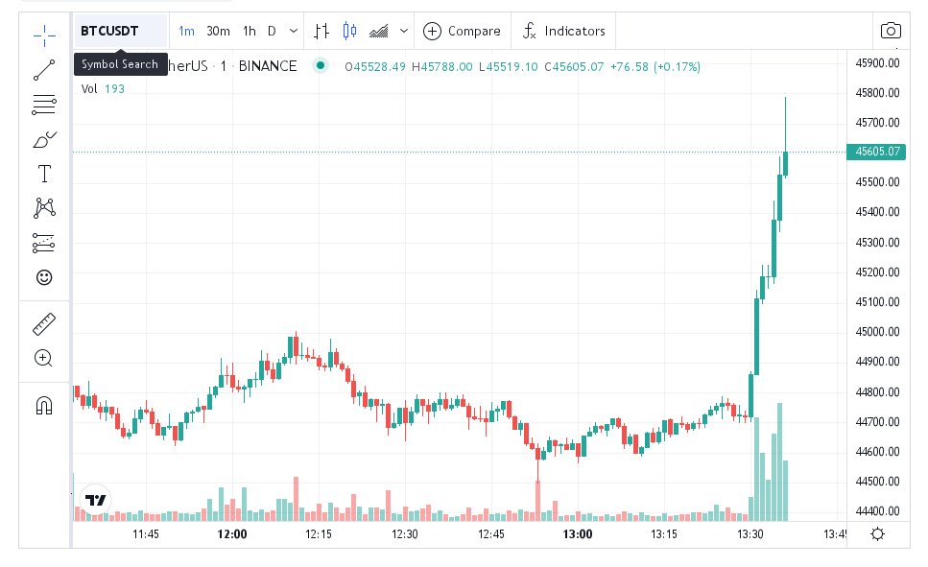The image size is (928, 567).
Task: Switch to the 30m interval
Action: tap(218, 31)
